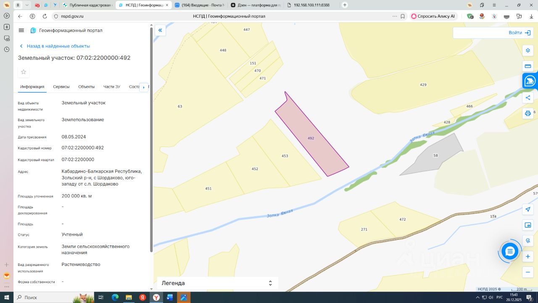
Task: Open the picture-in-picture overview map icon
Action: click(x=528, y=225)
